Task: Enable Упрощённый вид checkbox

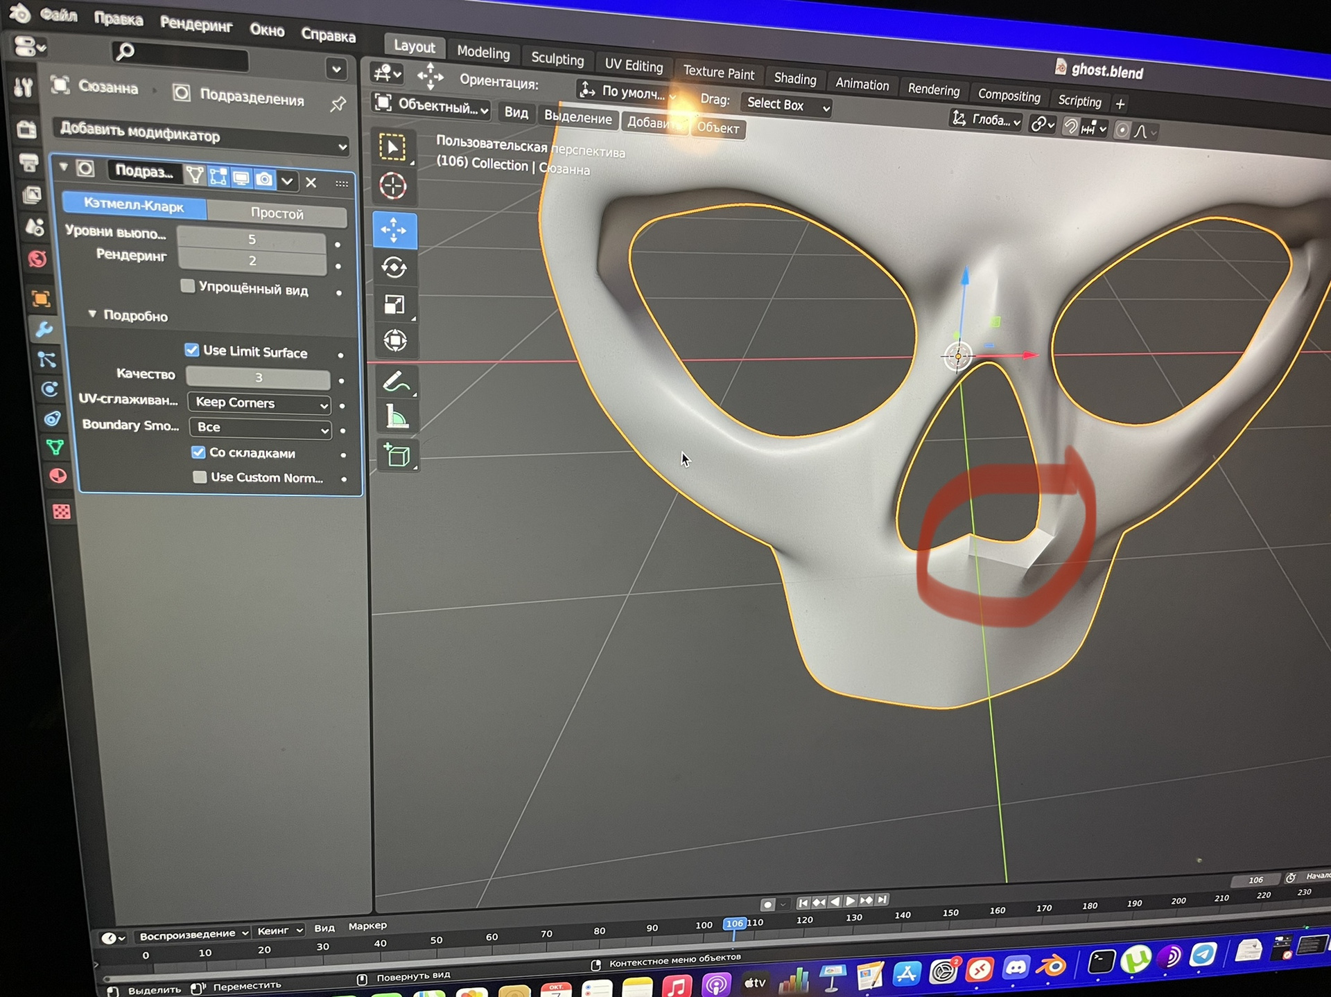Action: [187, 285]
